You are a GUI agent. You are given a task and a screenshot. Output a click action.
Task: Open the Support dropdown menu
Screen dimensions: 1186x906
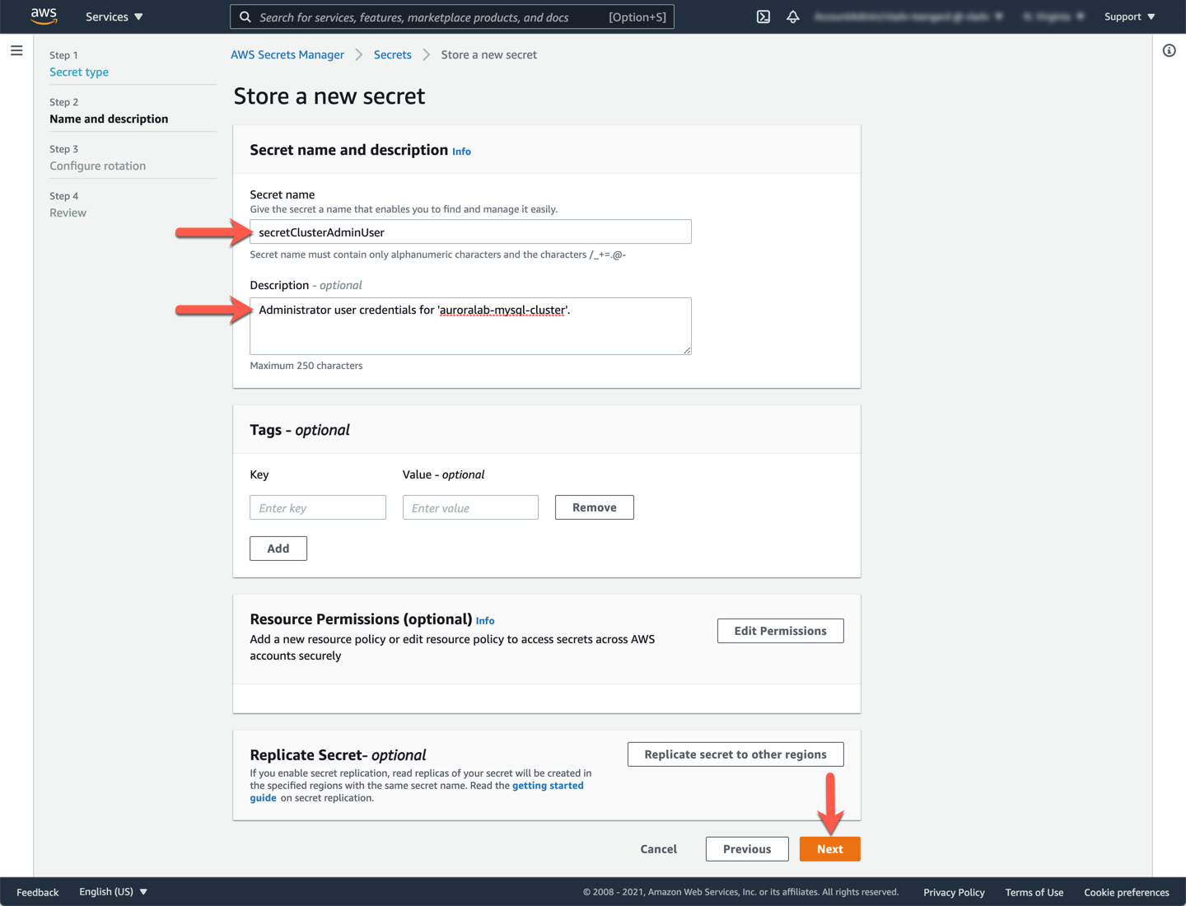1129,16
